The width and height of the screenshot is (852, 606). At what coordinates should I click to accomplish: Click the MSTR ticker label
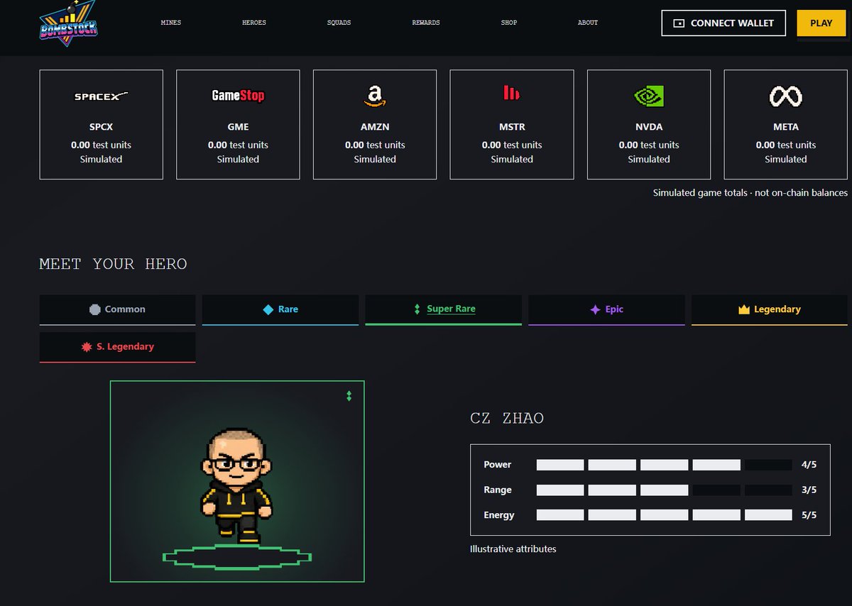[512, 127]
